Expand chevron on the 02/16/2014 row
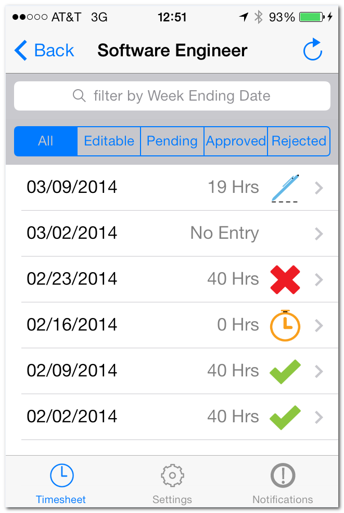 (x=319, y=325)
